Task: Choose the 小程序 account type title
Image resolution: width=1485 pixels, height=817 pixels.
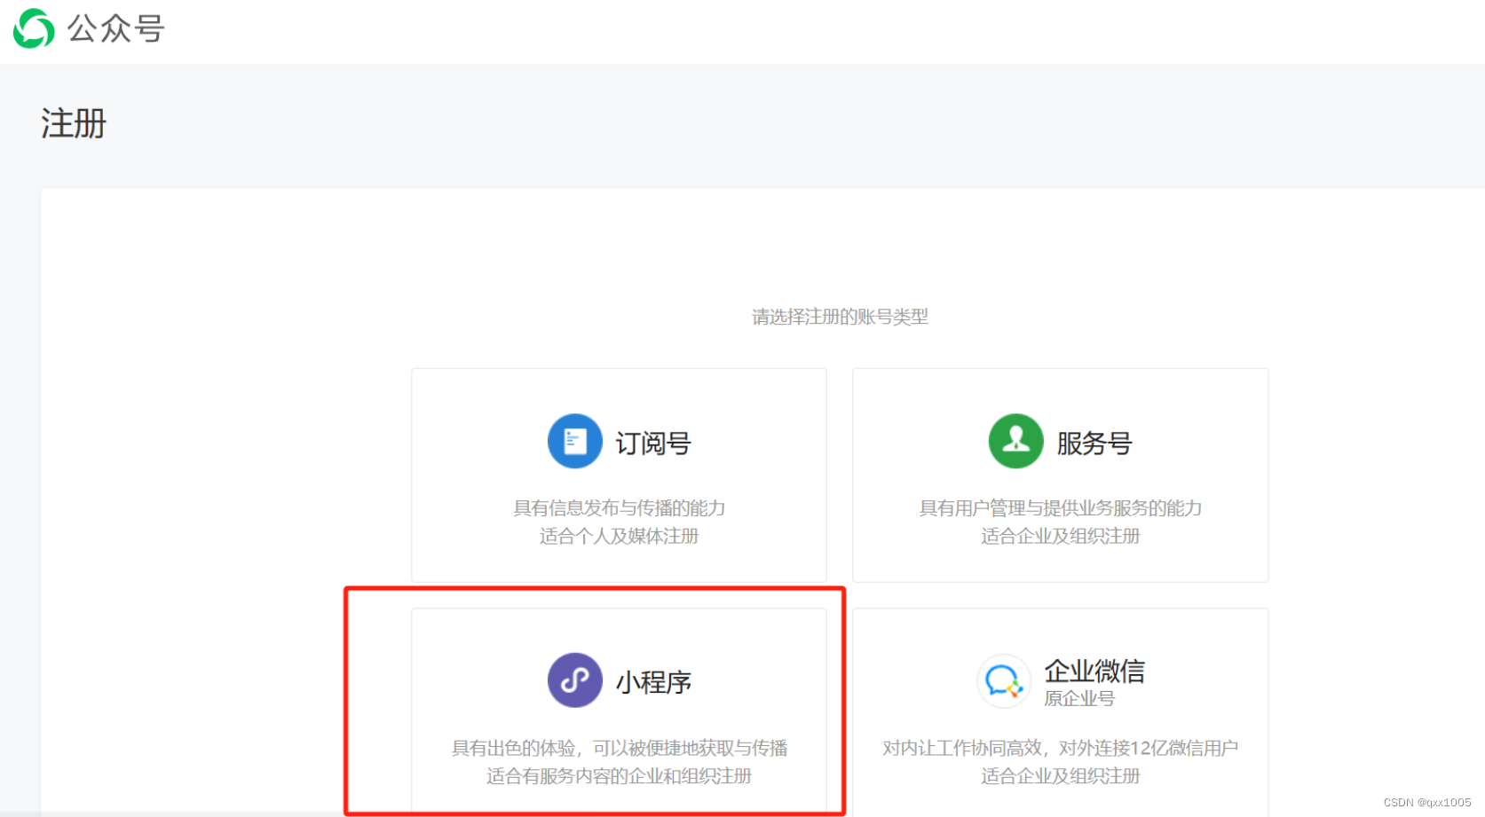Action: click(x=653, y=682)
